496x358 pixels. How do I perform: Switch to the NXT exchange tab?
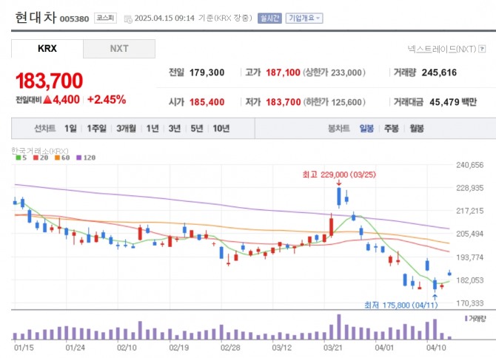pyautogui.click(x=119, y=49)
